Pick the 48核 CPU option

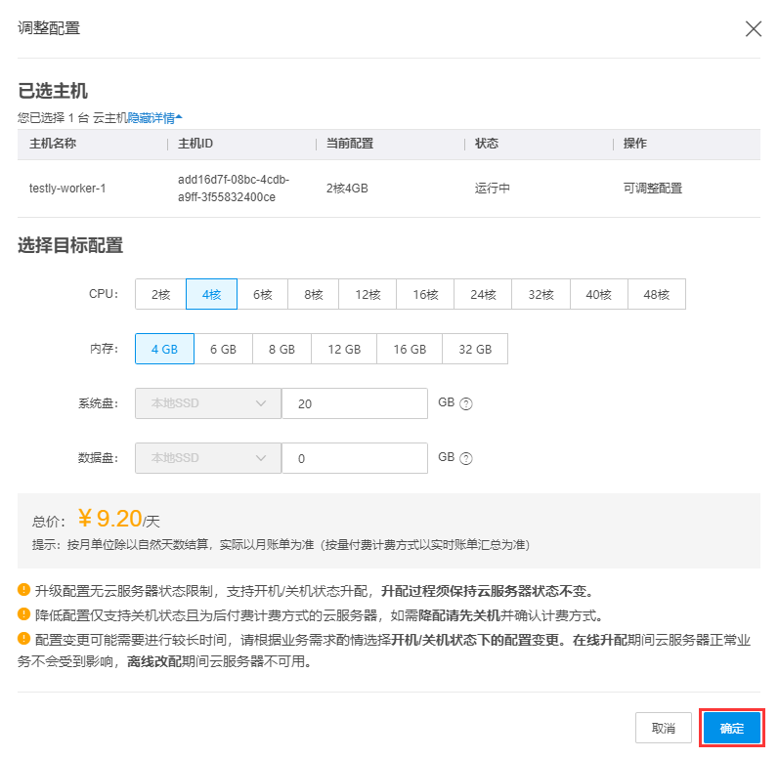click(x=656, y=294)
